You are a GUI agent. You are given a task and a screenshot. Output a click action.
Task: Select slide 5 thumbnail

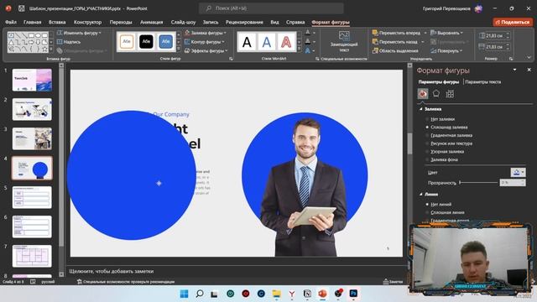click(32, 197)
